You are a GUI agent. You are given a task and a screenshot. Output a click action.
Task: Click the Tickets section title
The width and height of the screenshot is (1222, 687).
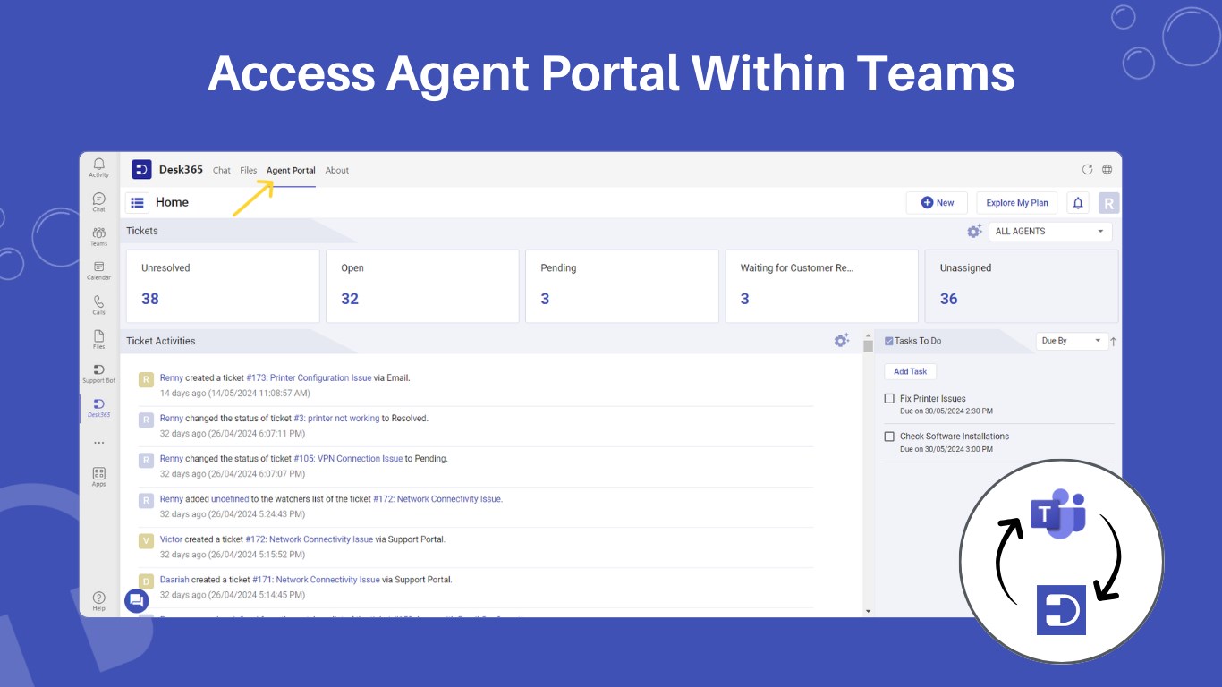[x=142, y=231]
